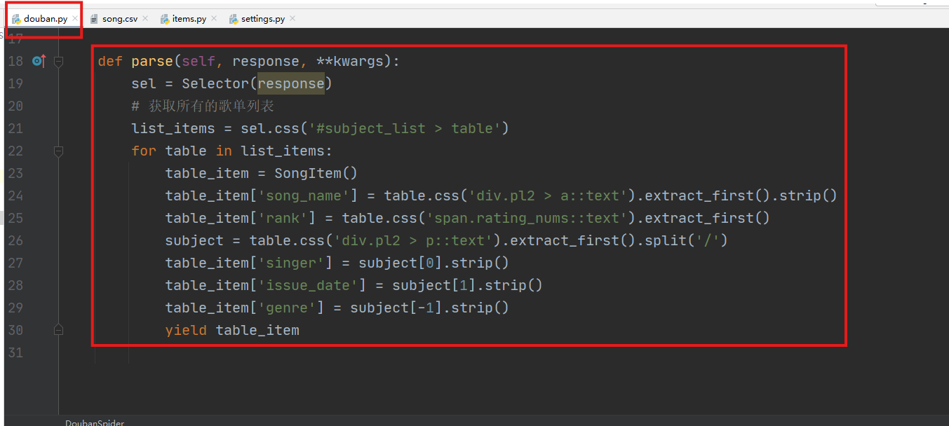Click the Python file icon on settings.py tab
Image resolution: width=949 pixels, height=426 pixels.
point(234,19)
